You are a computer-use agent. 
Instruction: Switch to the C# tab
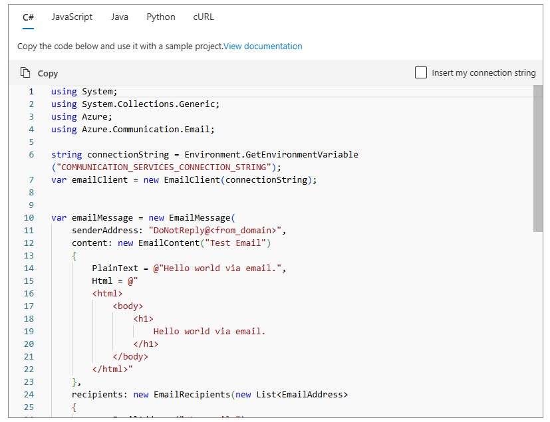28,17
